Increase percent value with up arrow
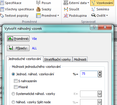The image size is (117, 105). tap(100, 72)
